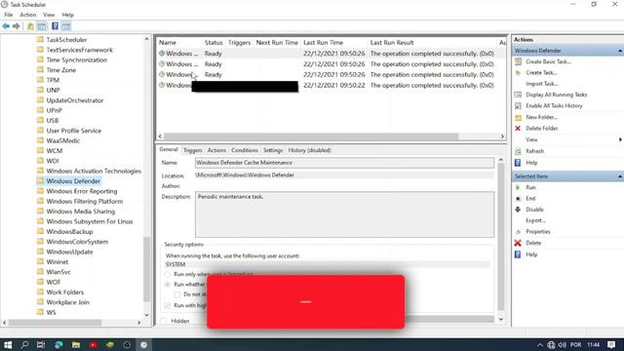Switch to the Triggers tab
The height and width of the screenshot is (351, 624).
tap(193, 150)
